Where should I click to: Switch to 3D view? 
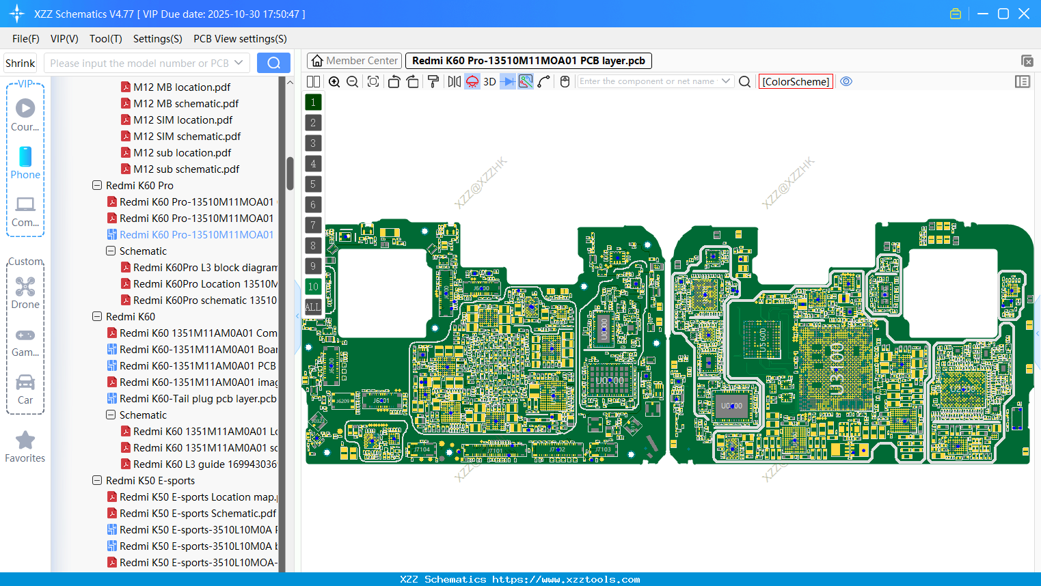tap(489, 82)
